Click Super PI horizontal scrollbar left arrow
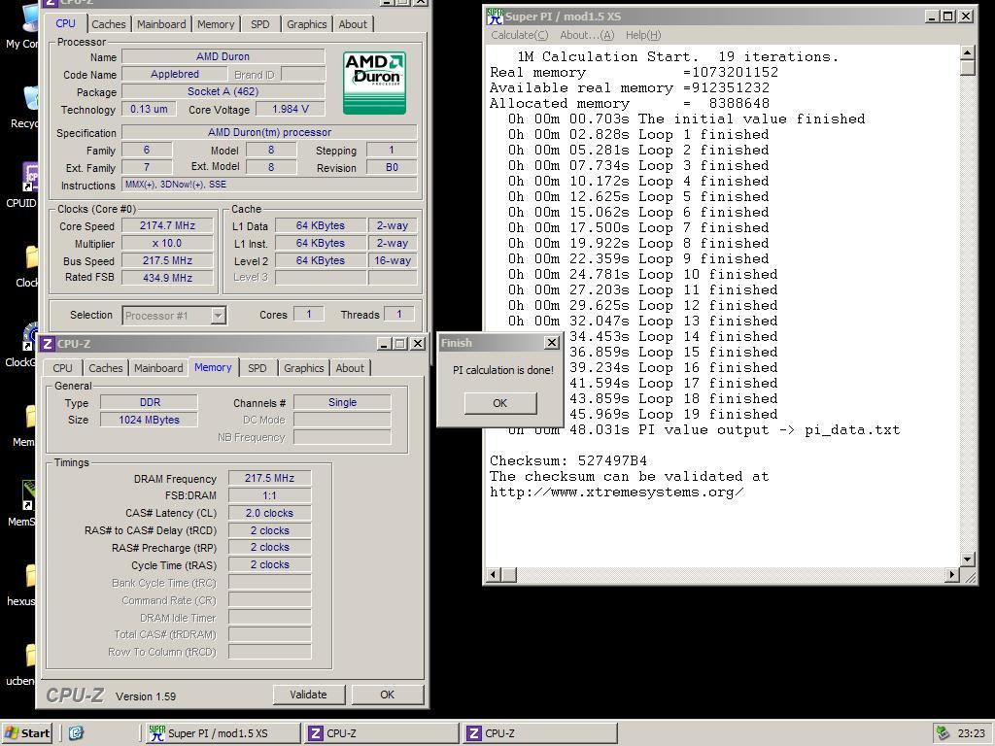The height and width of the screenshot is (746, 995). pos(494,575)
